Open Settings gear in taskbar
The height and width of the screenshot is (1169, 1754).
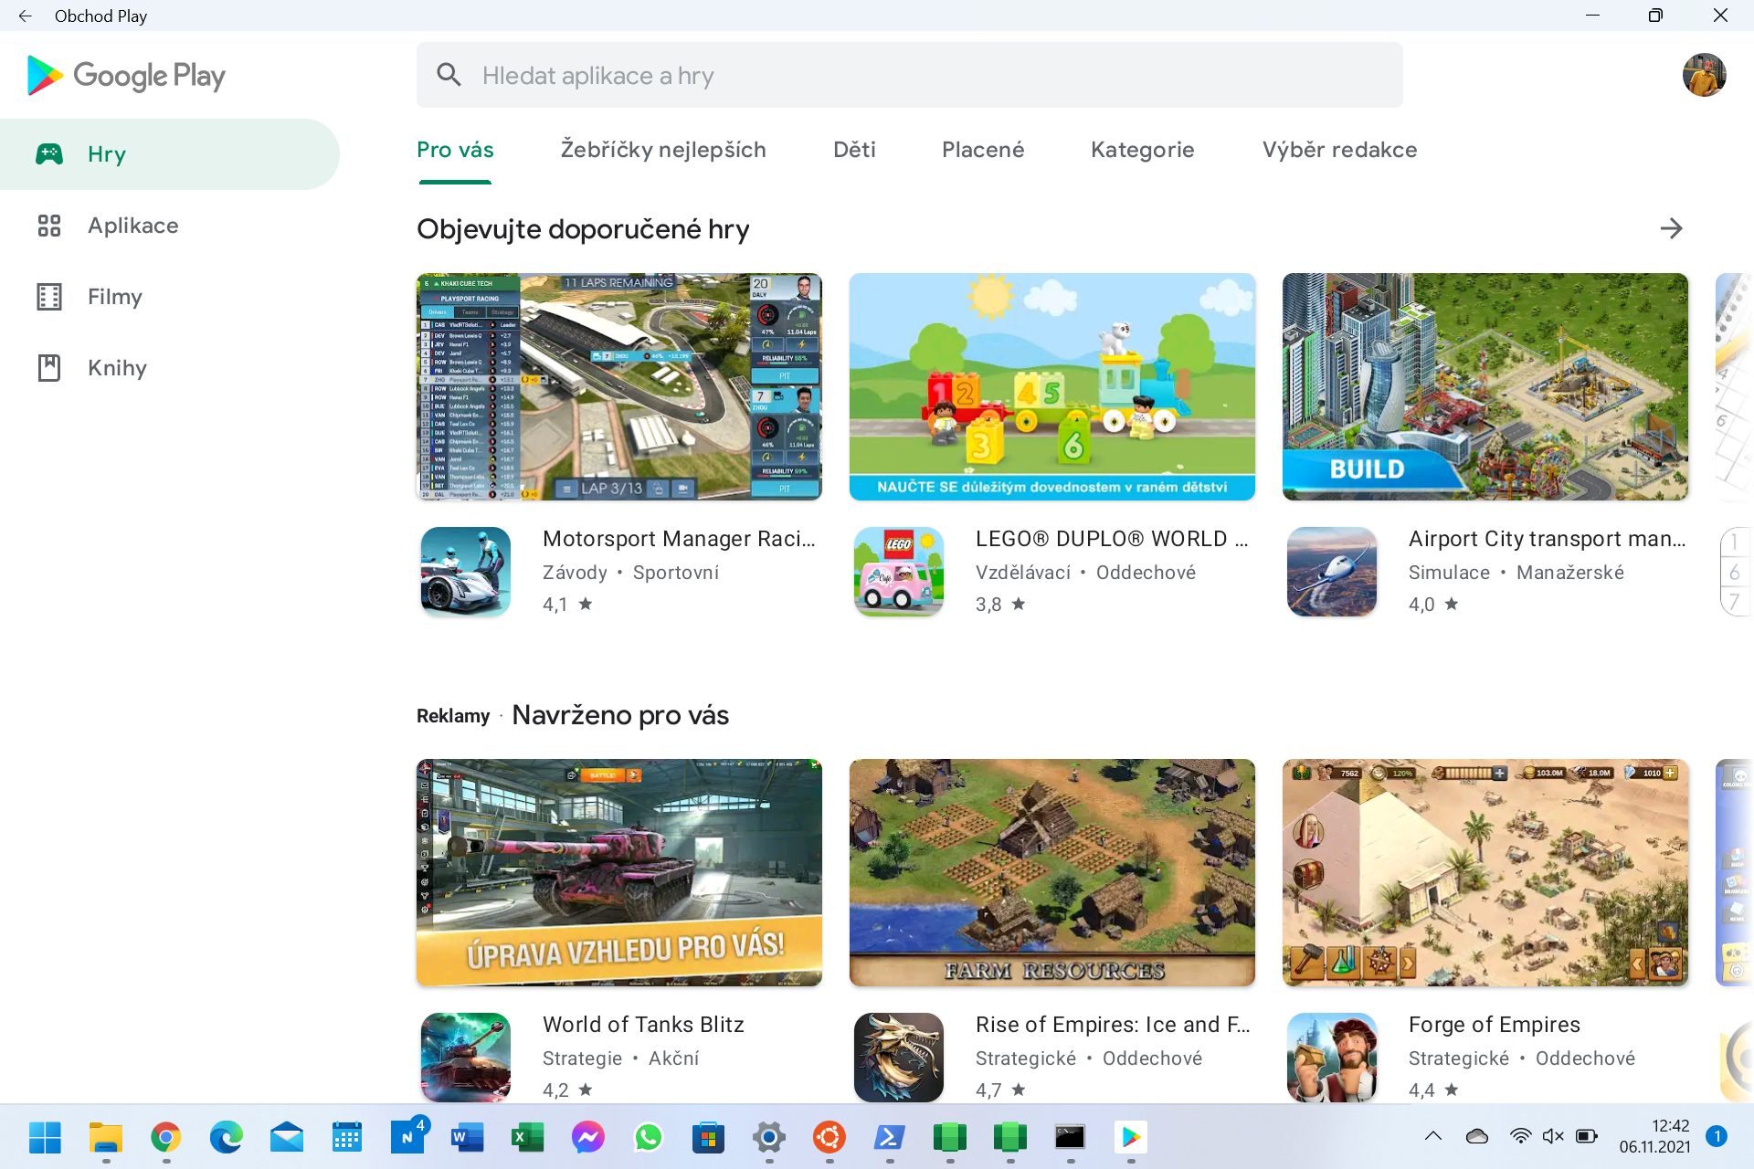click(x=769, y=1137)
